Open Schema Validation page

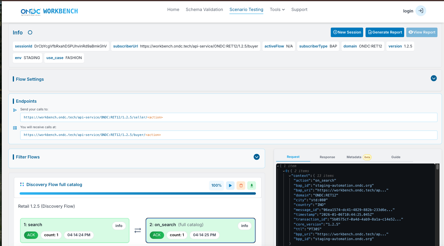click(x=204, y=9)
